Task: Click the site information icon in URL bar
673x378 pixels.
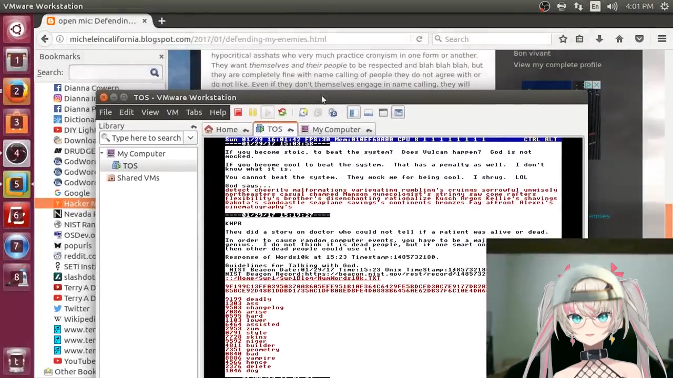Action: point(60,39)
